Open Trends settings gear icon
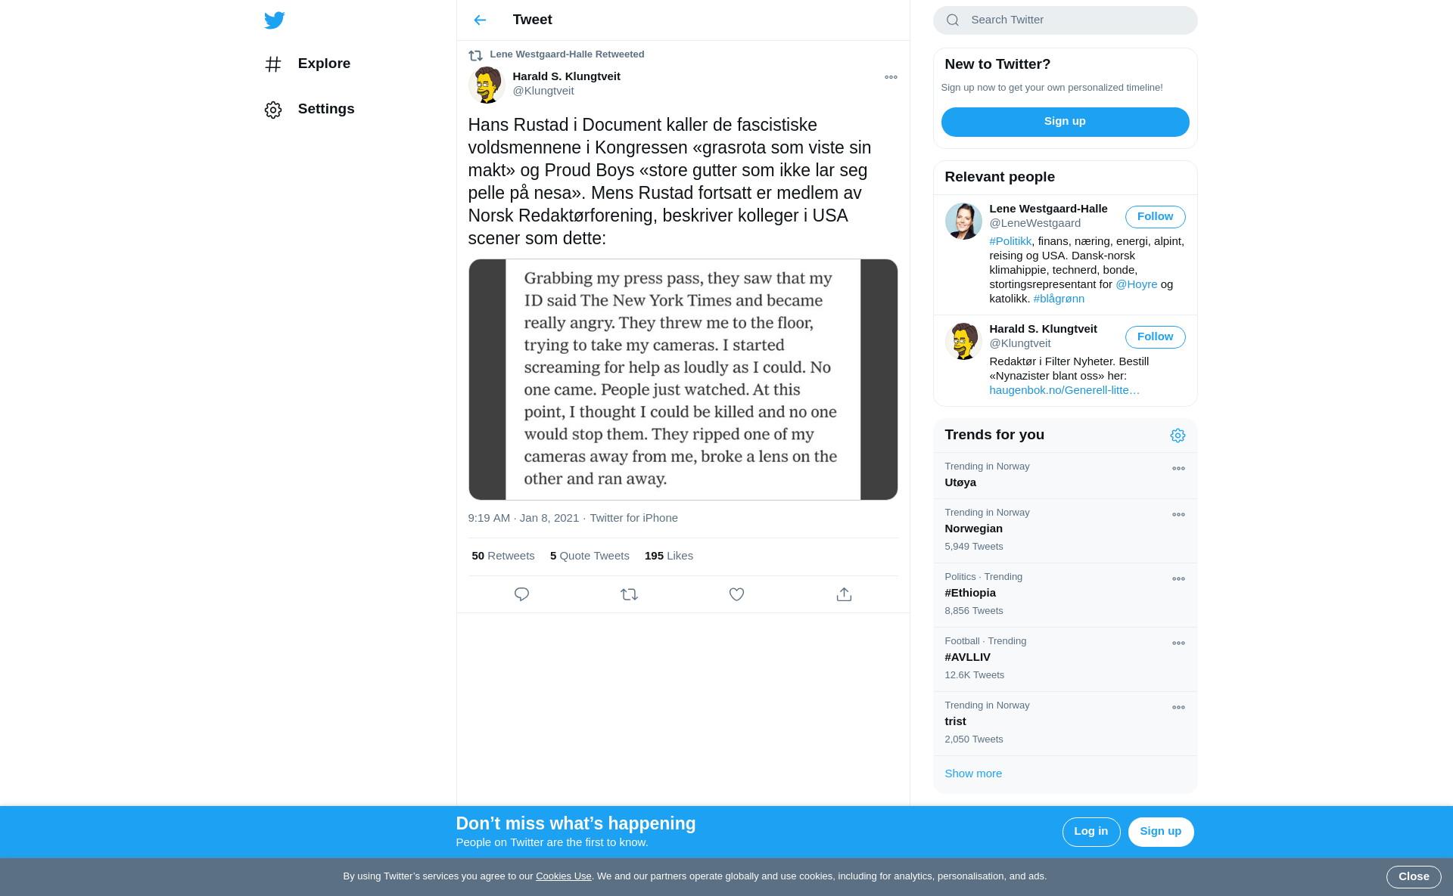The height and width of the screenshot is (896, 1453). tap(1178, 436)
